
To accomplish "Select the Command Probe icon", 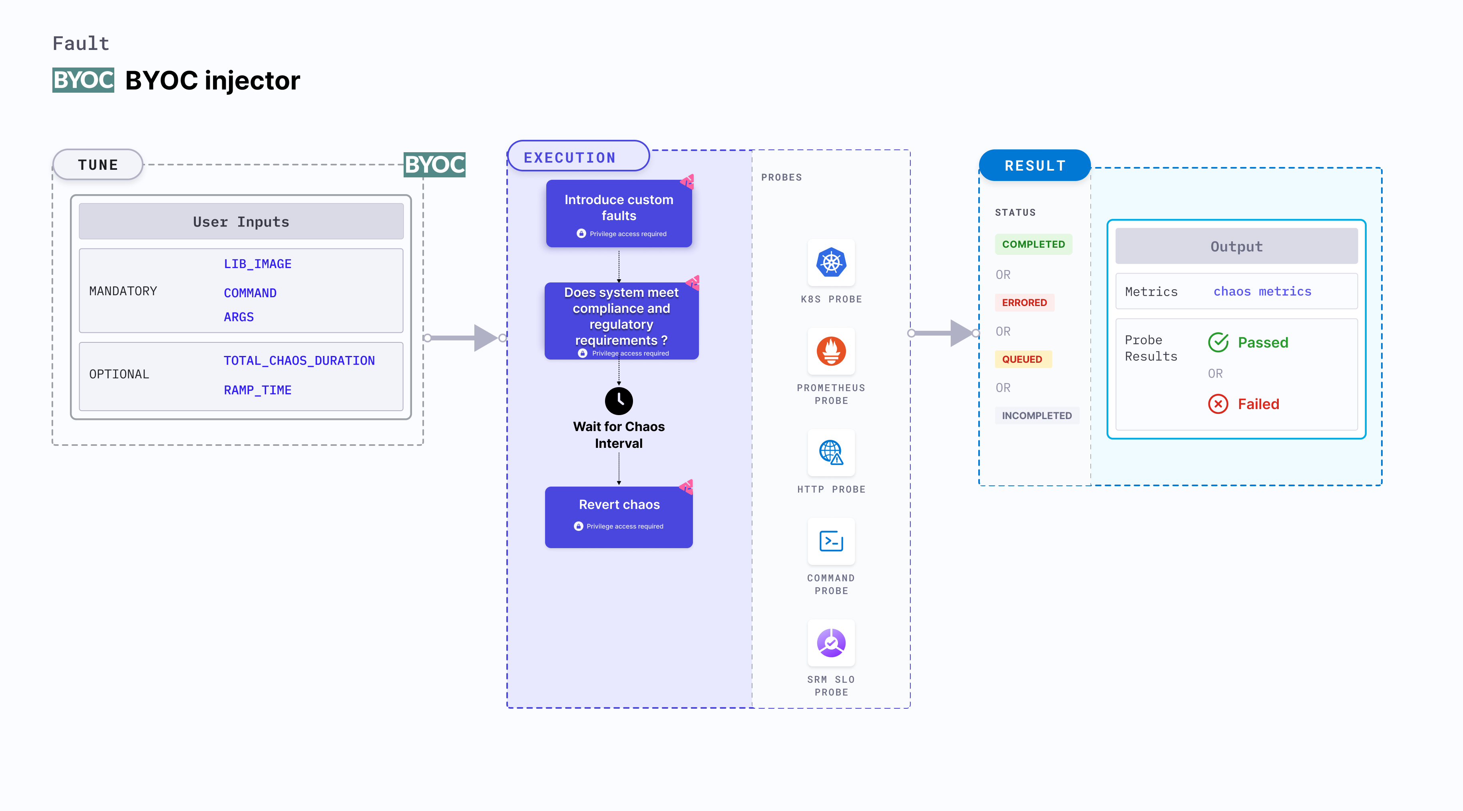I will click(x=832, y=548).
